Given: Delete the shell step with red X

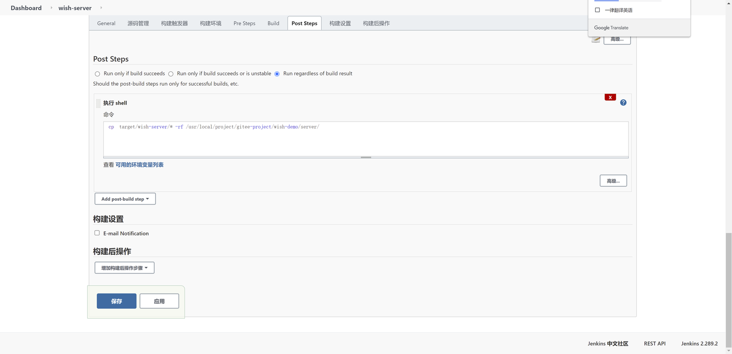Looking at the screenshot, I should click(610, 97).
